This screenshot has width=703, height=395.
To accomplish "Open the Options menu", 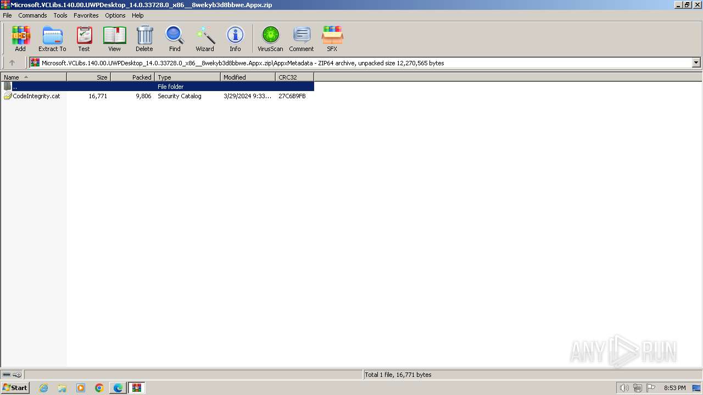I will tap(115, 15).
